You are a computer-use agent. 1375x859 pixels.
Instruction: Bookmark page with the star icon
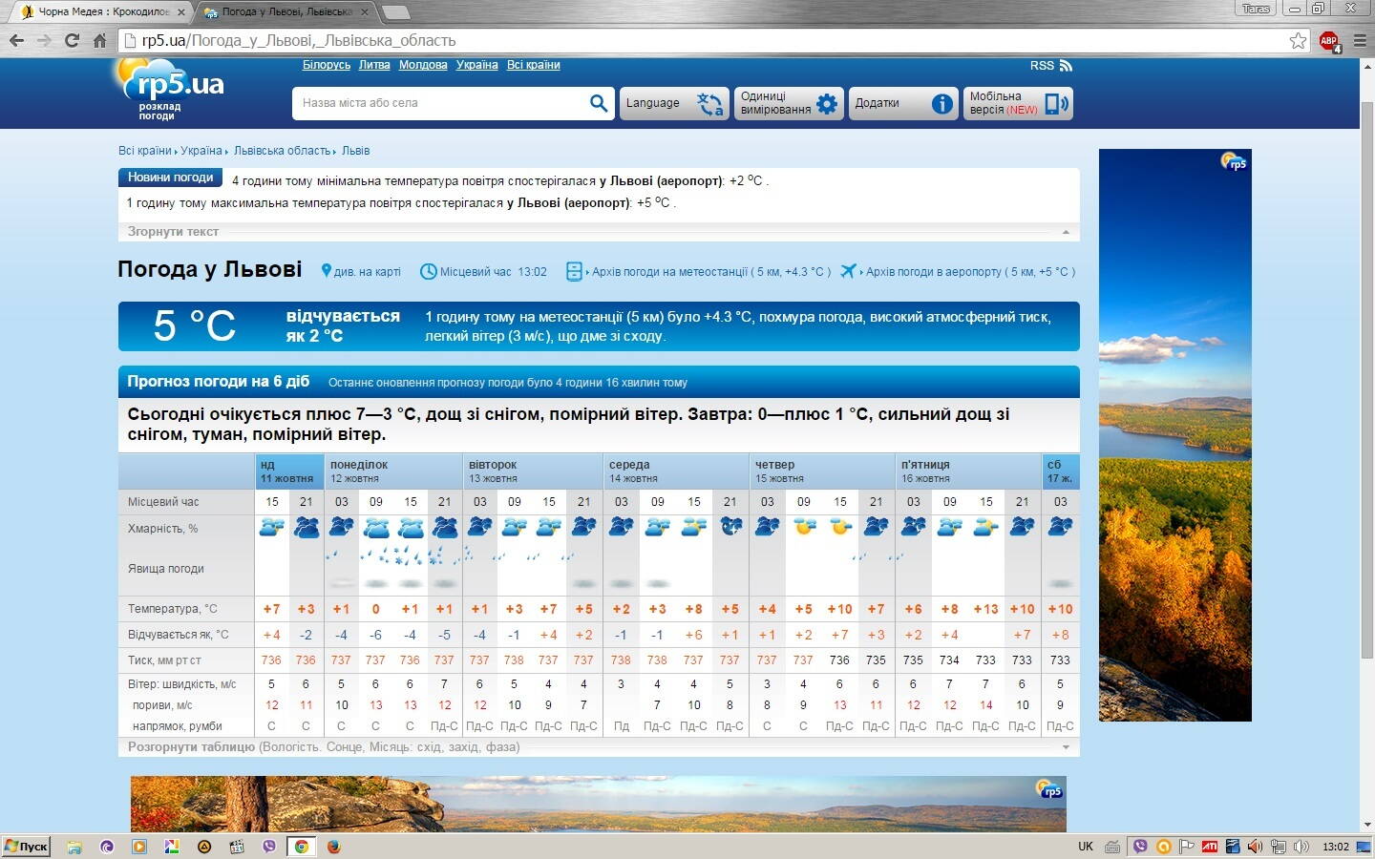(x=1298, y=40)
